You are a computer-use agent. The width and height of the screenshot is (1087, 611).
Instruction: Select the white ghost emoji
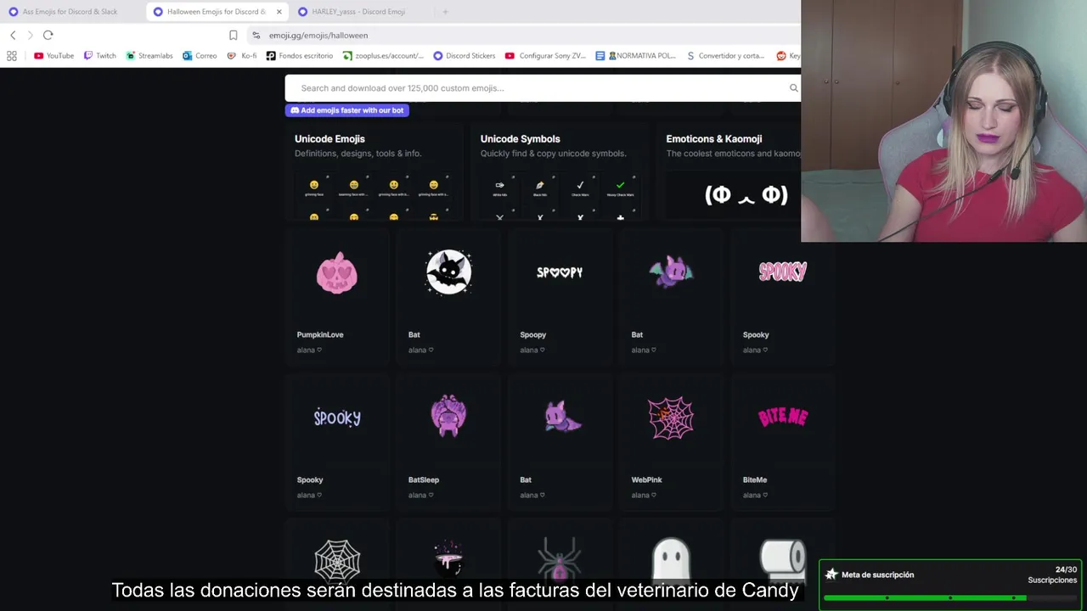point(671,560)
